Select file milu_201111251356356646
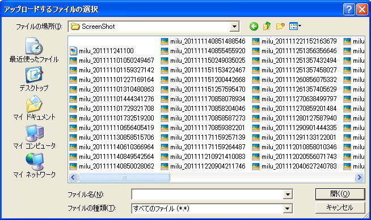 (294, 51)
